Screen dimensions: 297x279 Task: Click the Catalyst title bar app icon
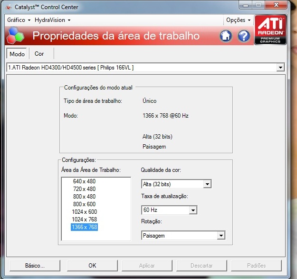click(8, 7)
